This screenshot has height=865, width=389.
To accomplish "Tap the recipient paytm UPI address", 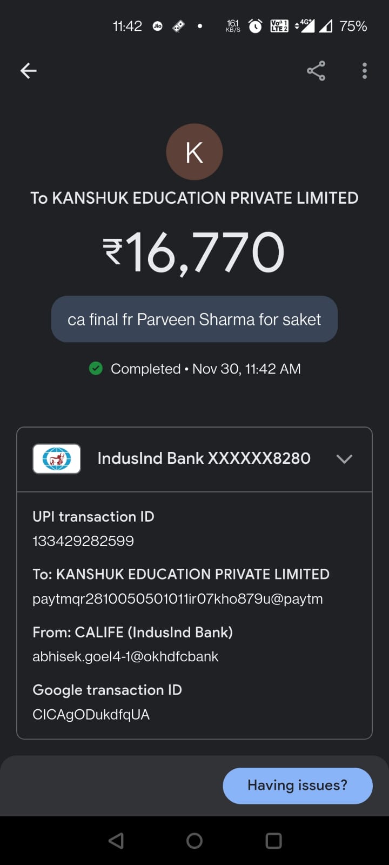I will pyautogui.click(x=178, y=599).
